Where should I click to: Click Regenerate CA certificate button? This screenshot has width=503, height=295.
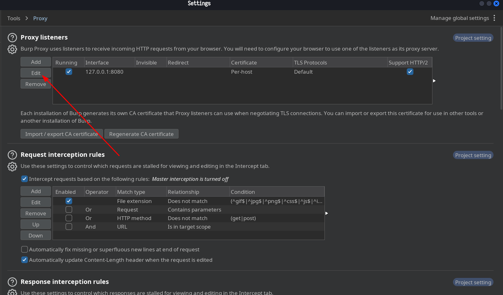click(141, 134)
